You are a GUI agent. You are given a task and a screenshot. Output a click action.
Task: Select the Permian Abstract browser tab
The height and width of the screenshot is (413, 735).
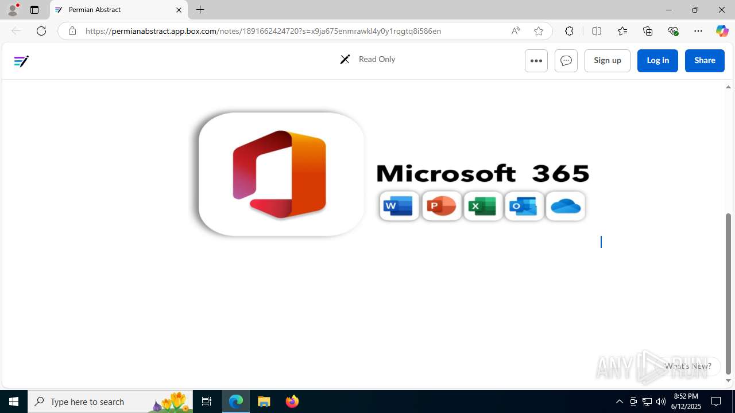pyautogui.click(x=119, y=10)
